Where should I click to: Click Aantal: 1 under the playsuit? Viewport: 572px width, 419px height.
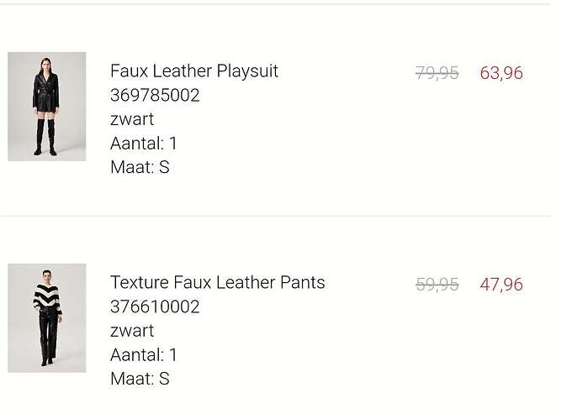[143, 144]
